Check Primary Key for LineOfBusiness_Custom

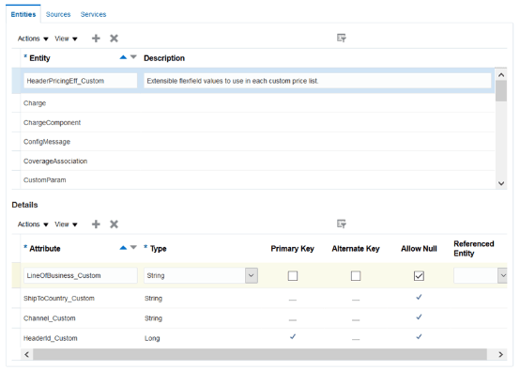pos(293,276)
